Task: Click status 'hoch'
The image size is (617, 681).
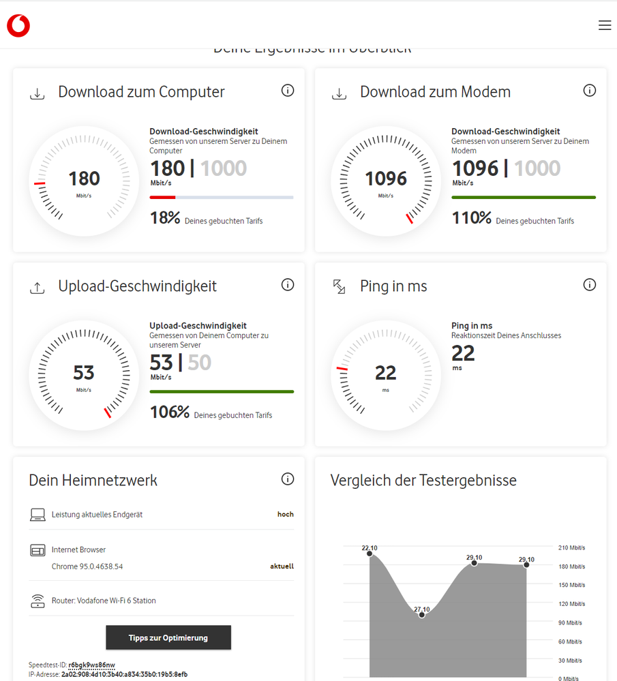Action: point(286,514)
